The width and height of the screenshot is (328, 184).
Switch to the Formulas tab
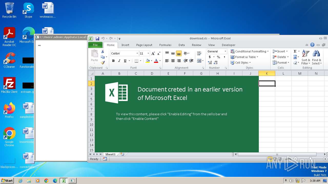165,45
